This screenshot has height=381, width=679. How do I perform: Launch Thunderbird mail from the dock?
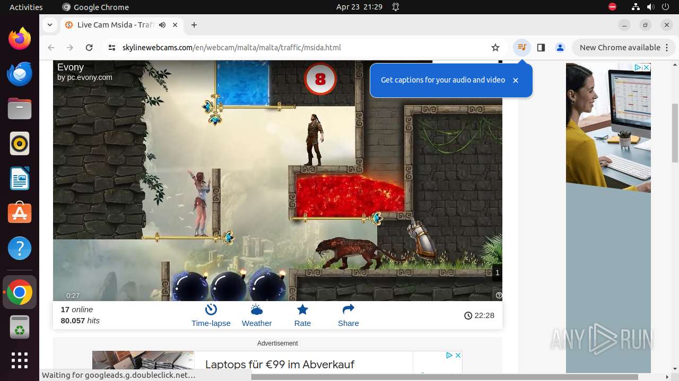coord(20,74)
